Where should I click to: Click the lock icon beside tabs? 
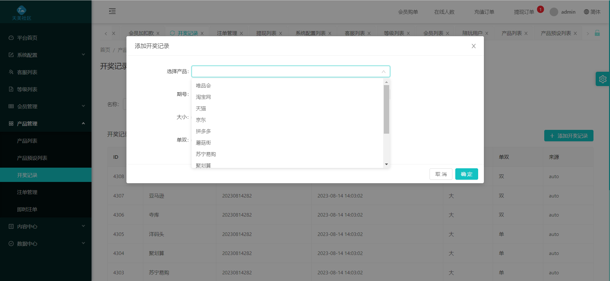(x=597, y=33)
